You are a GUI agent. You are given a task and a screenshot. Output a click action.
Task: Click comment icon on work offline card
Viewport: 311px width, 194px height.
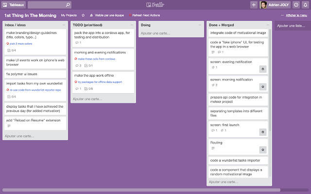tap(77, 89)
